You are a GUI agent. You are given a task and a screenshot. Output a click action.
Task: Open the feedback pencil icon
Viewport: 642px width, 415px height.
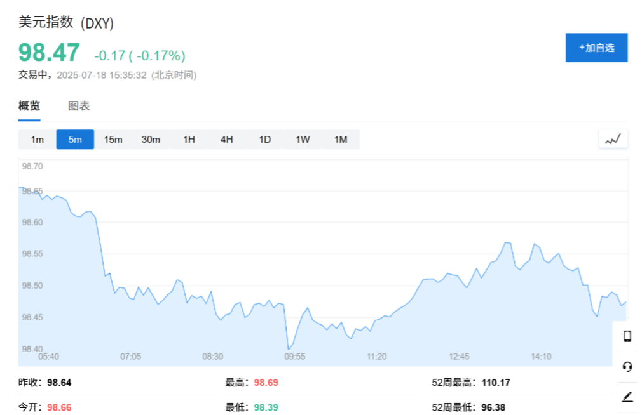(627, 396)
